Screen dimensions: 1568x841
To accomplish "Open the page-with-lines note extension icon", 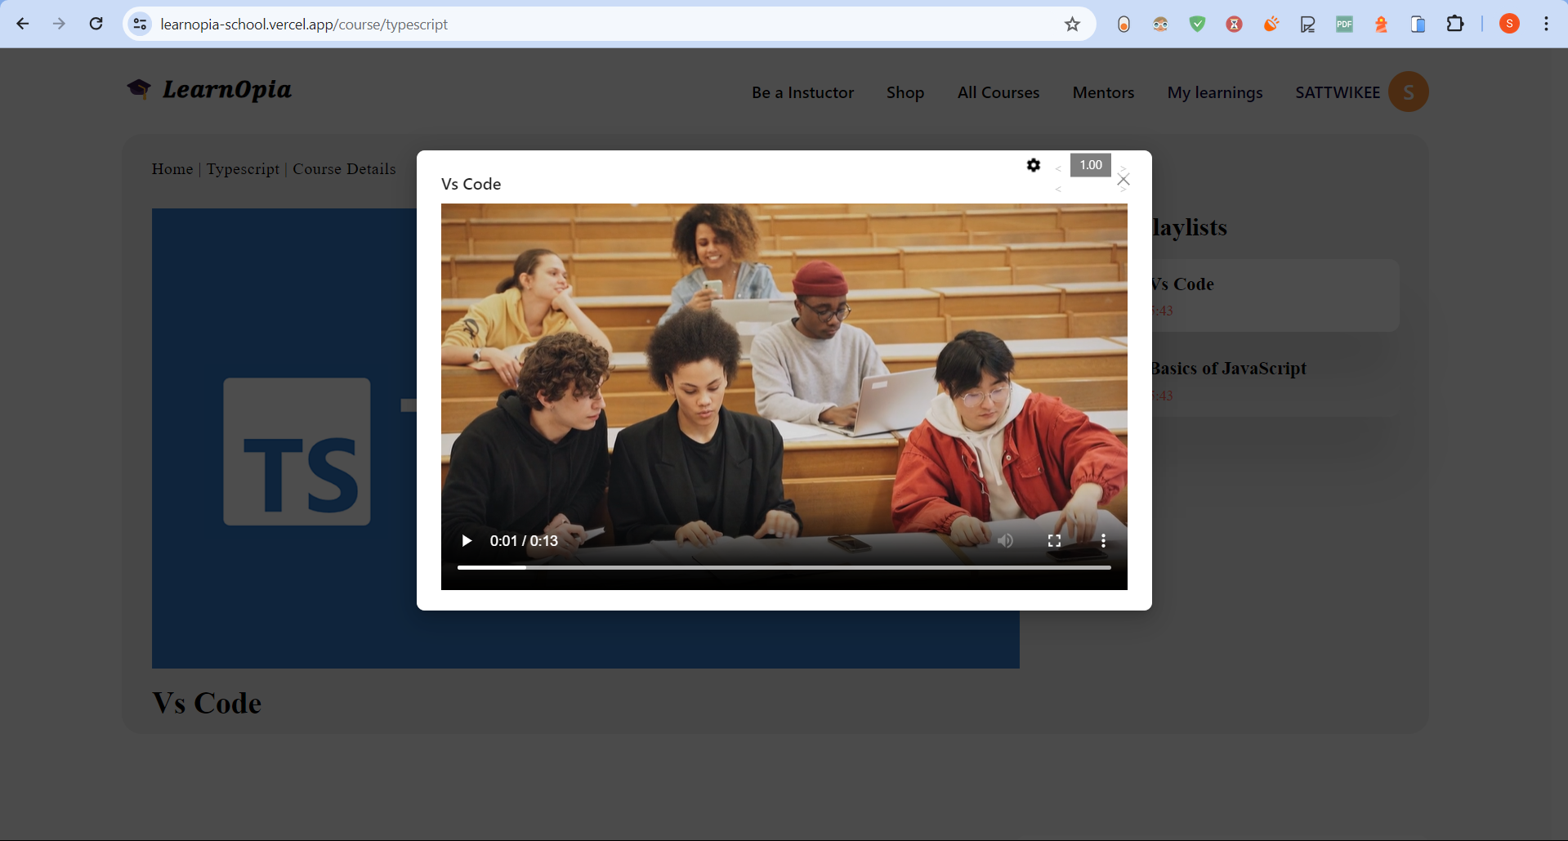I will click(1308, 25).
